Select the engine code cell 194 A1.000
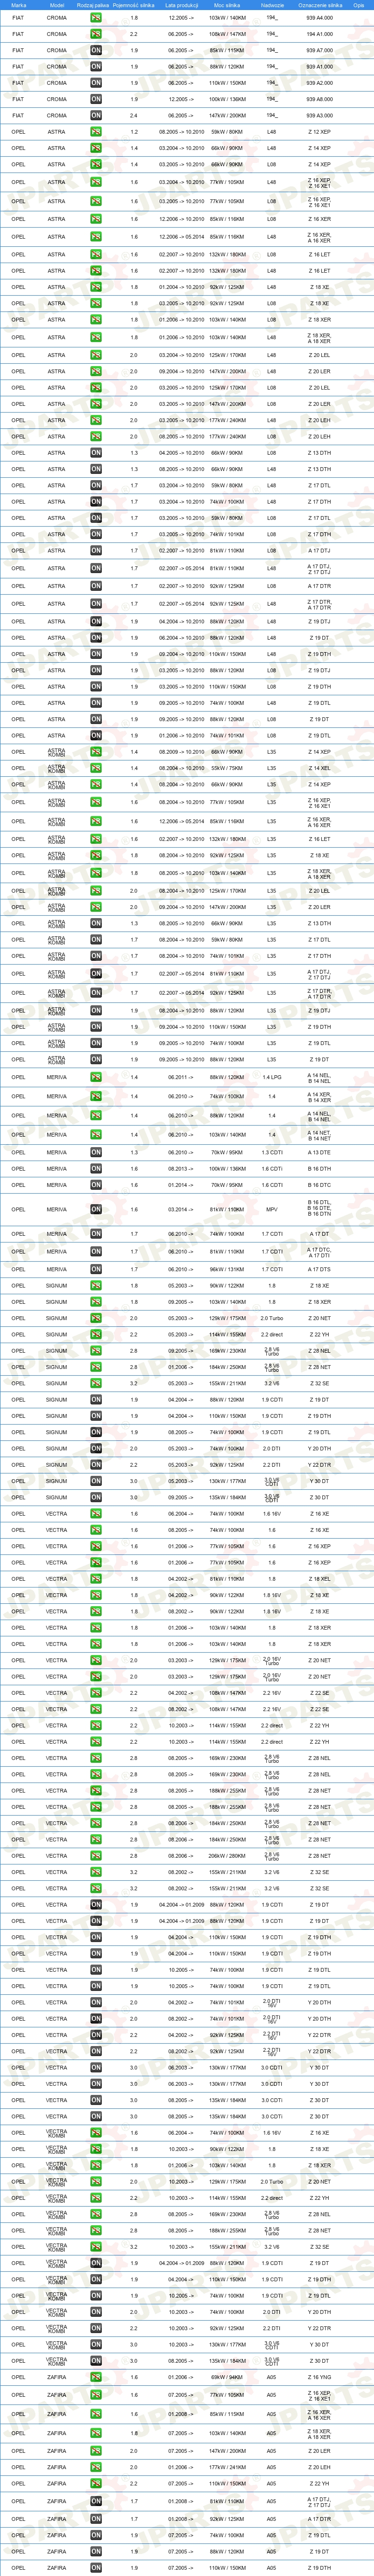Screen dimensions: 374x2576 click(319, 34)
